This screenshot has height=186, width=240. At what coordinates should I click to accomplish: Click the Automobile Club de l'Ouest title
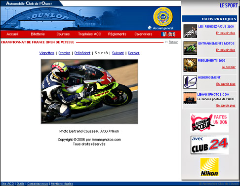[x=29, y=3]
